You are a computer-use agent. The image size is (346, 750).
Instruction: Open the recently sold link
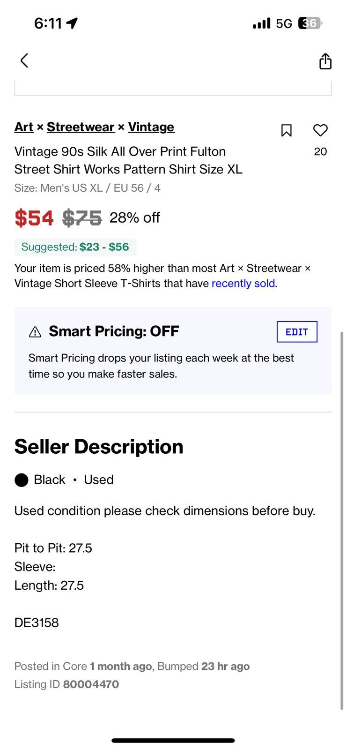(x=243, y=283)
